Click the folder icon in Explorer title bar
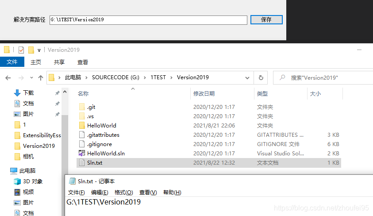Image resolution: width=373 pixels, height=216 pixels. (7, 50)
